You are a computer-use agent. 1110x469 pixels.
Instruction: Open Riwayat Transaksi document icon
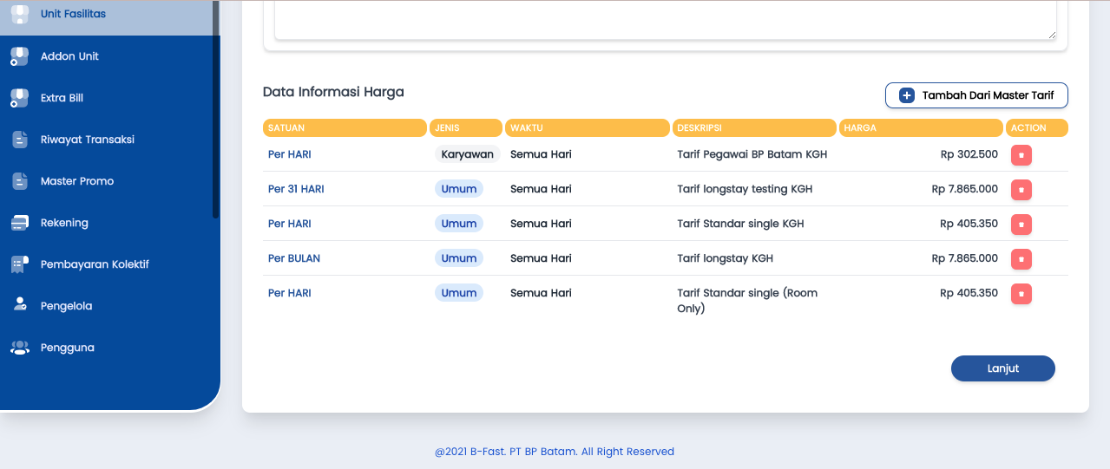(x=19, y=140)
